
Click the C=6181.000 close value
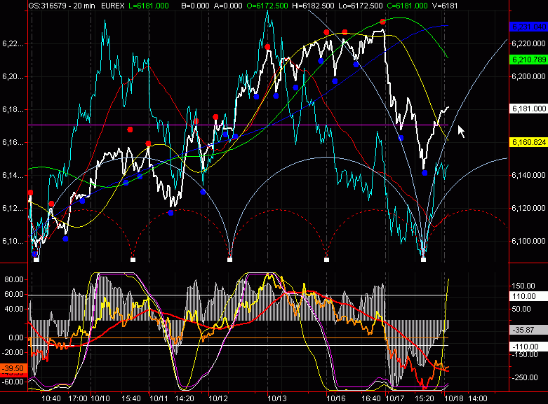pos(407,6)
